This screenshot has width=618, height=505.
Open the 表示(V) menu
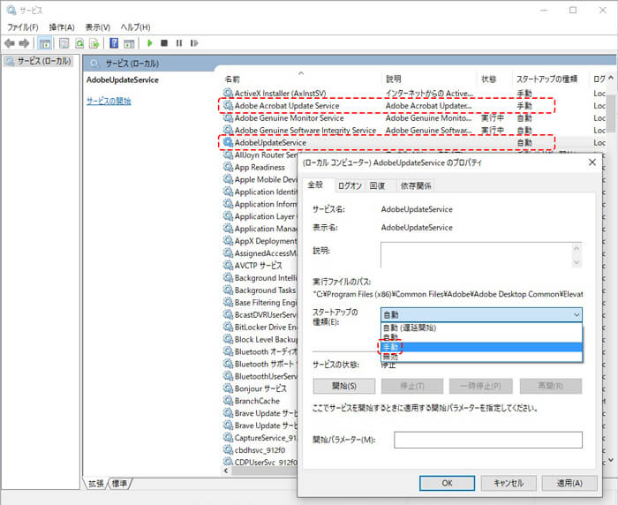tap(98, 27)
